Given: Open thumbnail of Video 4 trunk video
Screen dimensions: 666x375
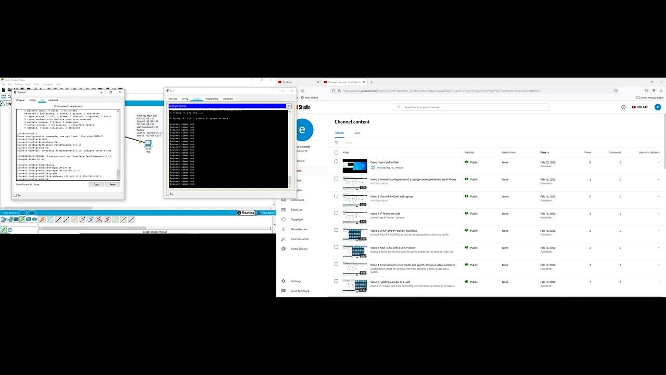Looking at the screenshot, I should 355,269.
